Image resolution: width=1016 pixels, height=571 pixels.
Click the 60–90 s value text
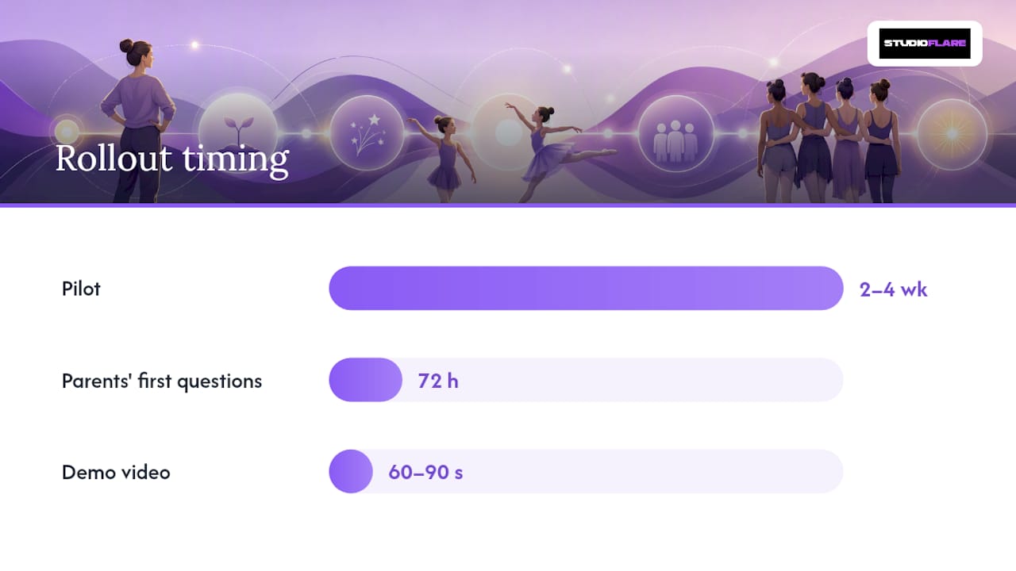pos(425,473)
